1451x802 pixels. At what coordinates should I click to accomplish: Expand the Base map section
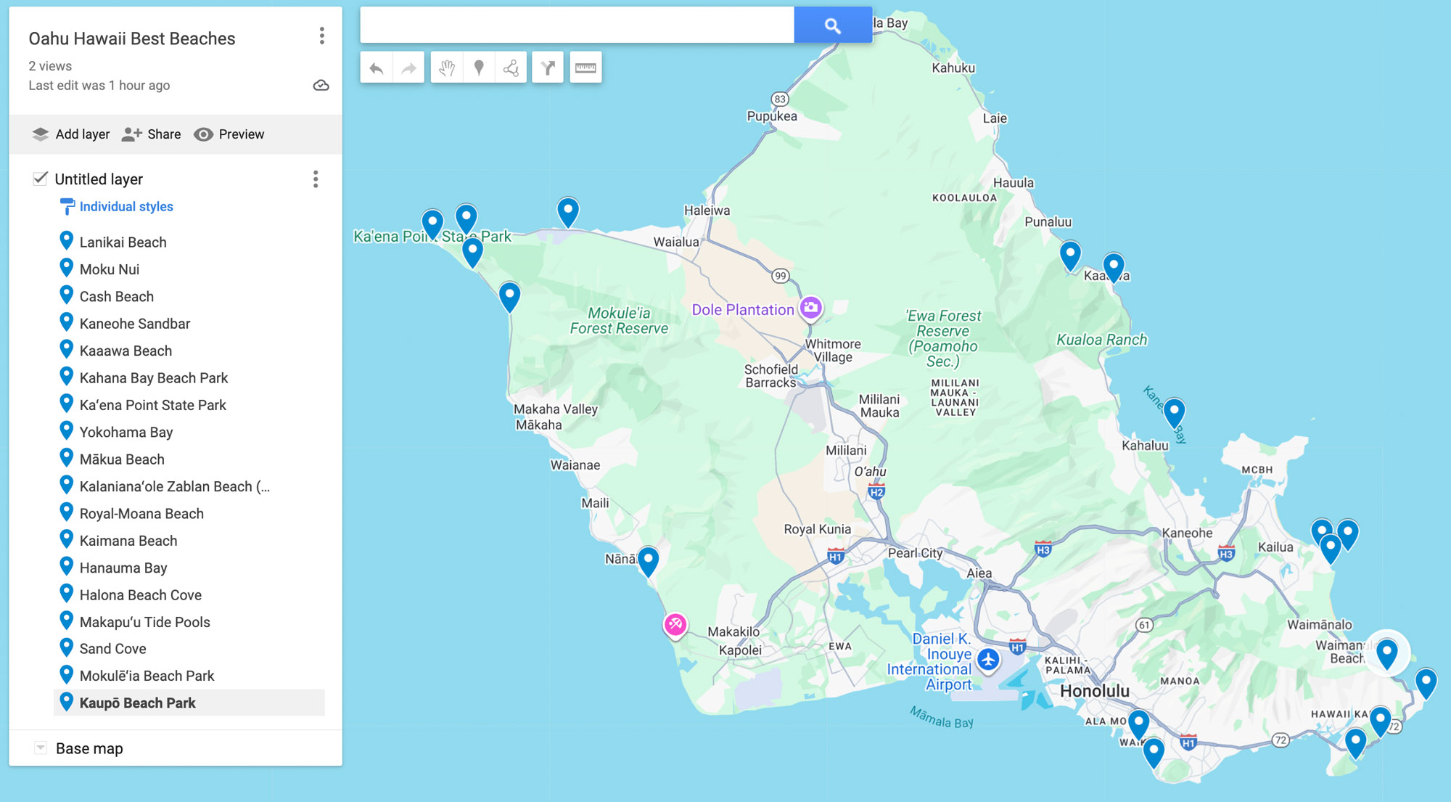tap(41, 748)
